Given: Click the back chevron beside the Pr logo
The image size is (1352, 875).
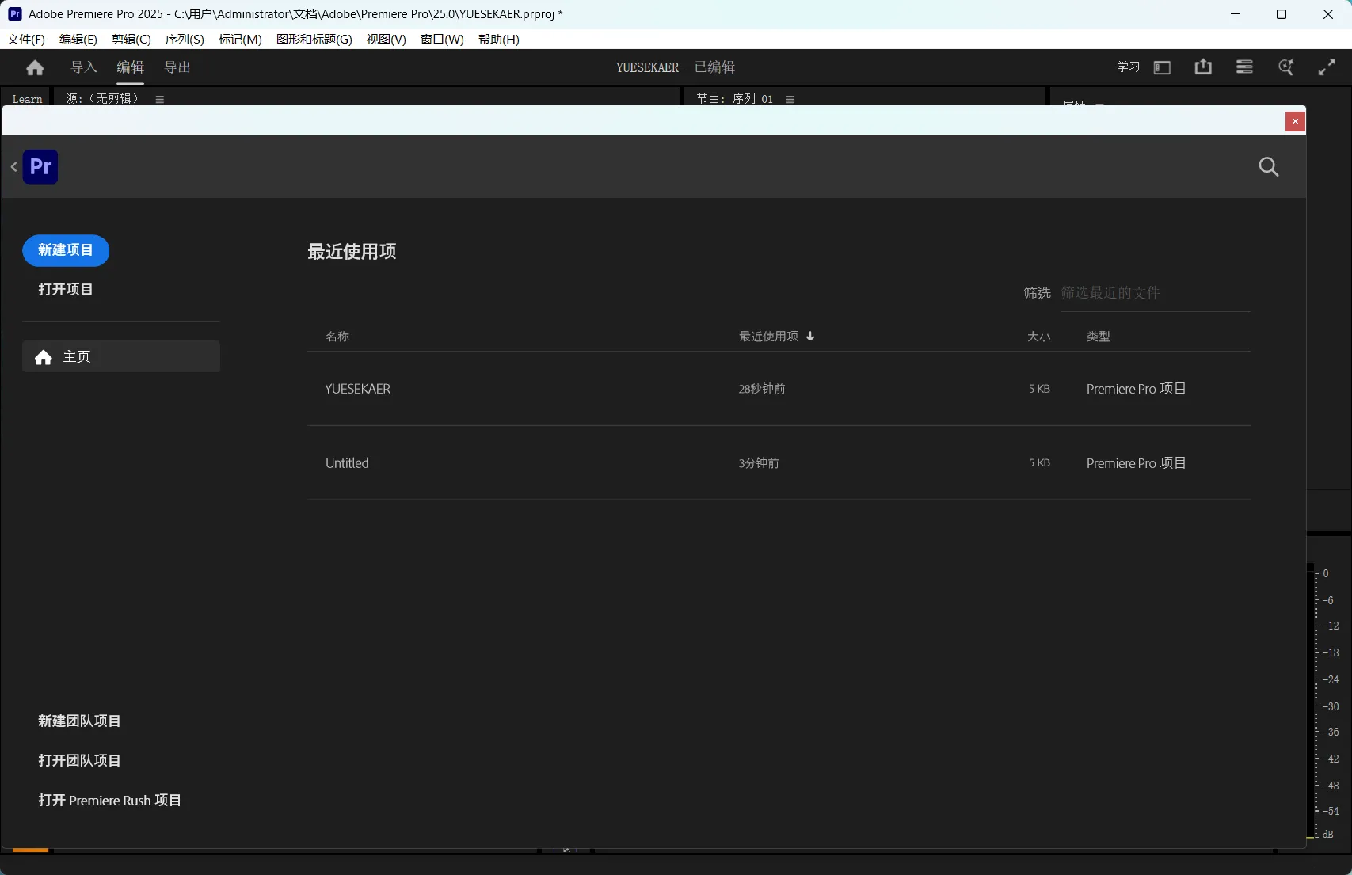Looking at the screenshot, I should [x=13, y=166].
